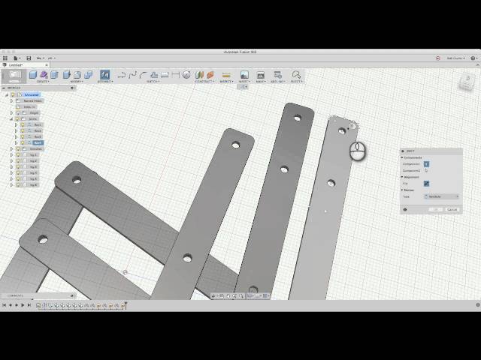
Task: Select the Combine modify icon
Action: [x=89, y=74]
